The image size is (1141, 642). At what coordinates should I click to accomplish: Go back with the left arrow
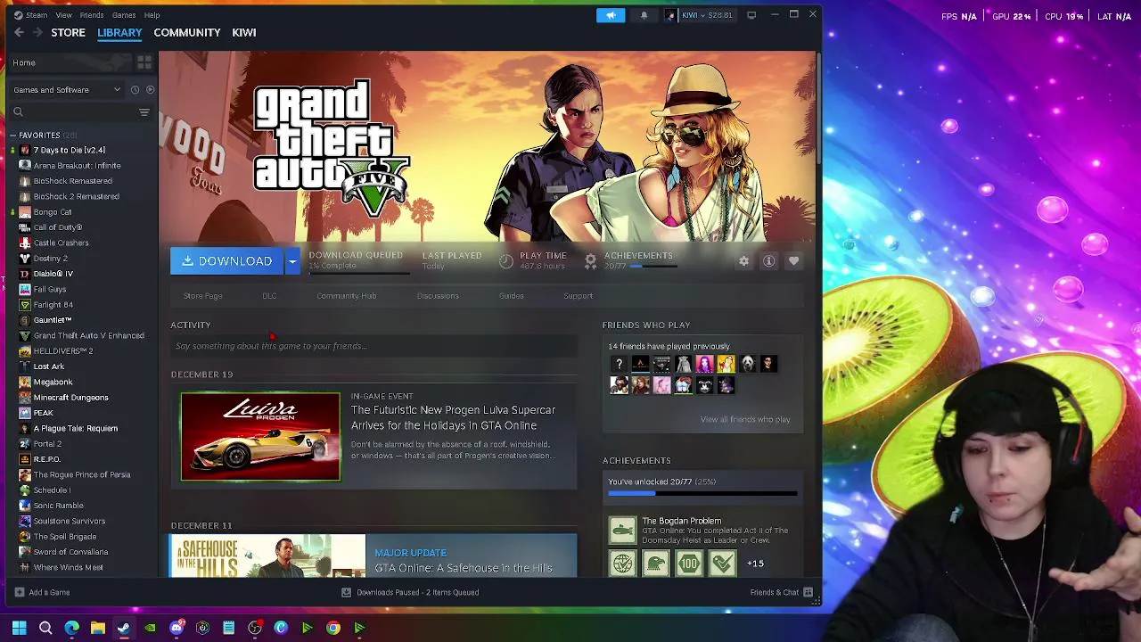19,32
